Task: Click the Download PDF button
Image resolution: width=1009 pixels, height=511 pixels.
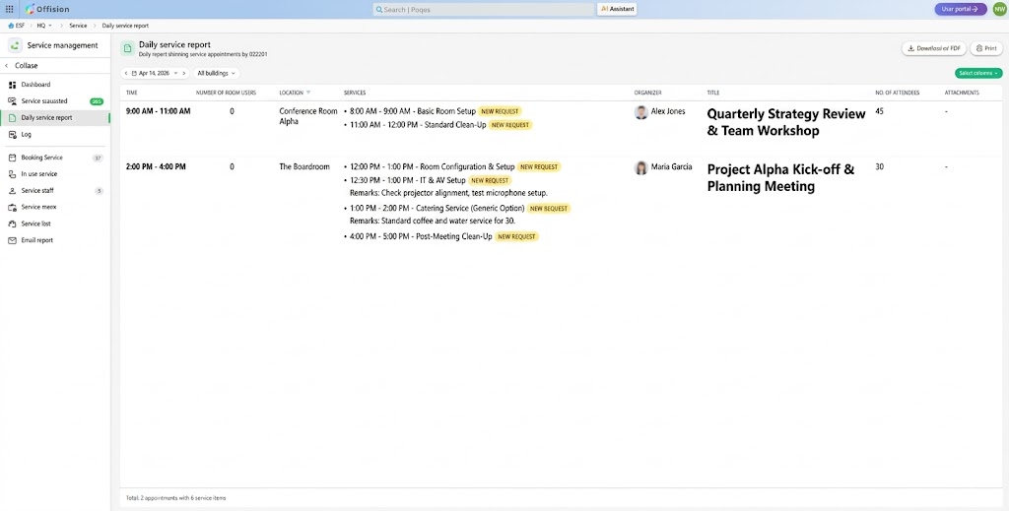Action: [933, 48]
